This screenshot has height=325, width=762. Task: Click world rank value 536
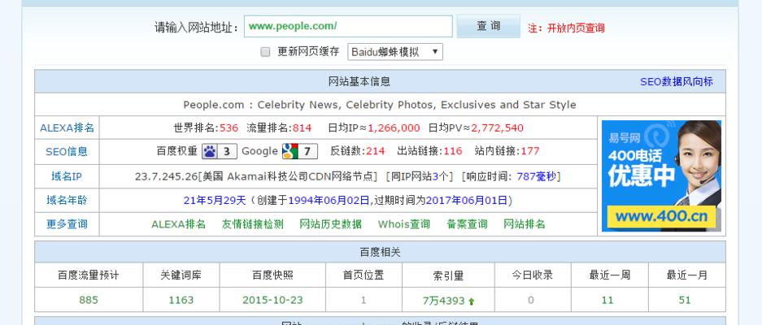pos(229,128)
